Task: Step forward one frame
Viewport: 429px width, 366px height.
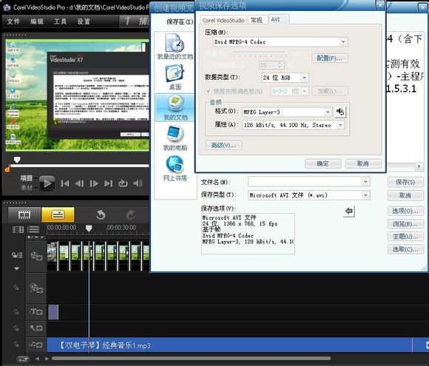Action: click(94, 183)
